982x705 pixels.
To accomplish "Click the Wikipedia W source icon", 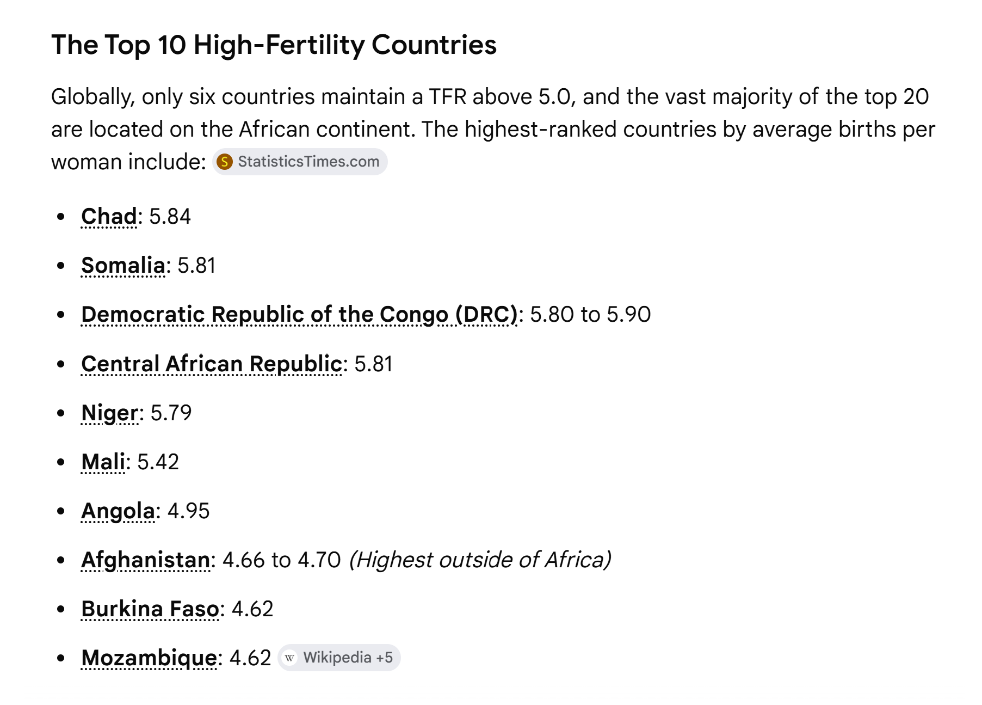I will pos(290,658).
